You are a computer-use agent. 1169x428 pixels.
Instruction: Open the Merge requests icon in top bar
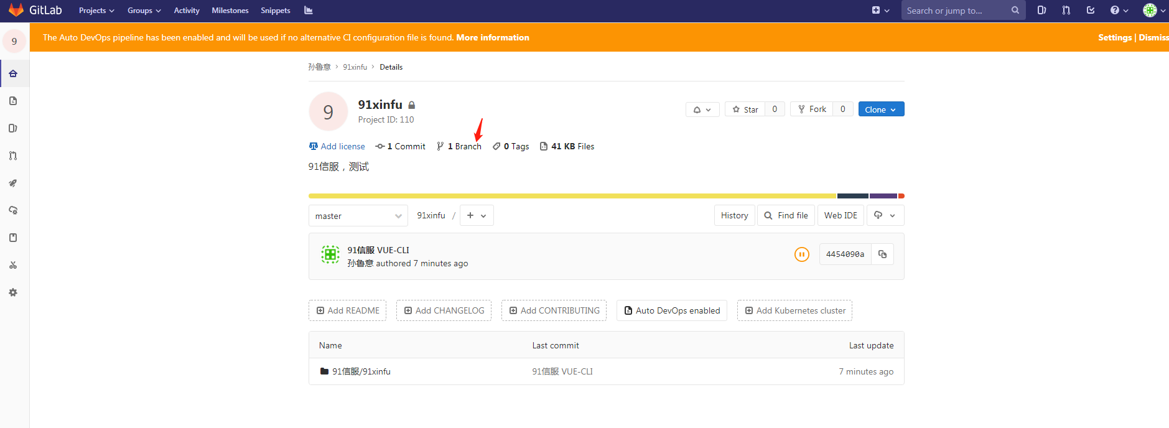click(1066, 10)
